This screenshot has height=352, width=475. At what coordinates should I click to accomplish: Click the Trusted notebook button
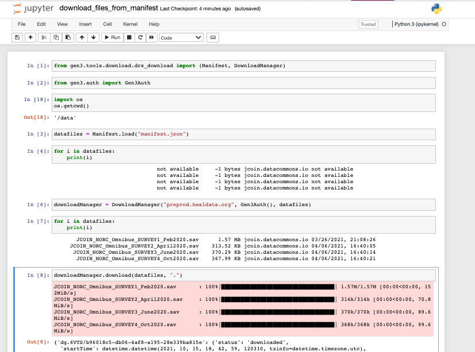pos(368,24)
